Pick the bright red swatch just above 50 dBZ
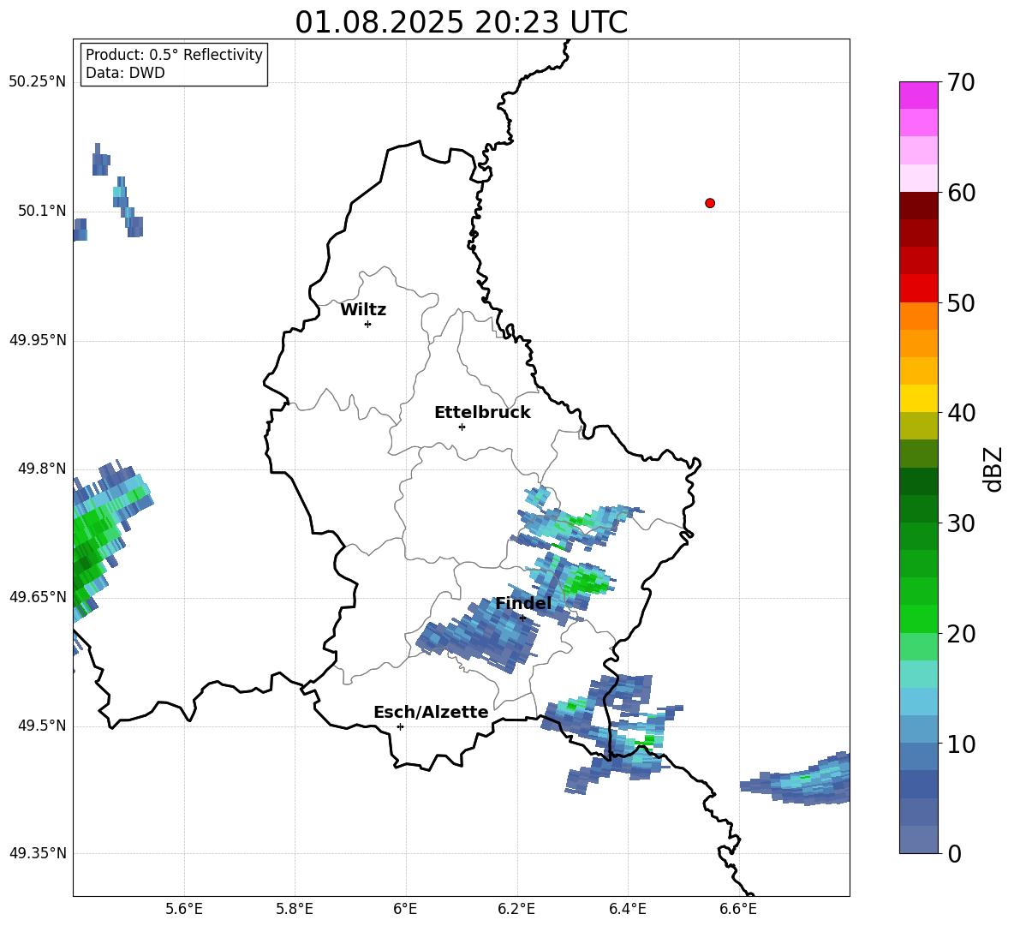The image size is (1014, 926). tap(918, 289)
